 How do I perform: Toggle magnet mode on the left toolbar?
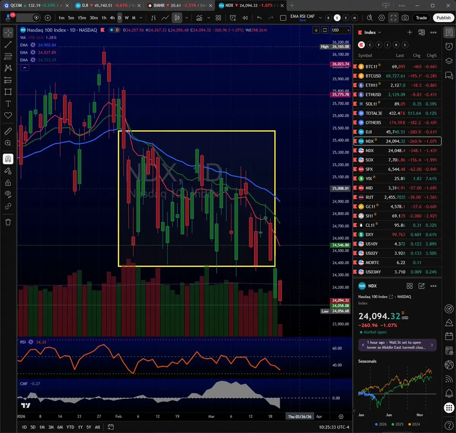pyautogui.click(x=8, y=159)
